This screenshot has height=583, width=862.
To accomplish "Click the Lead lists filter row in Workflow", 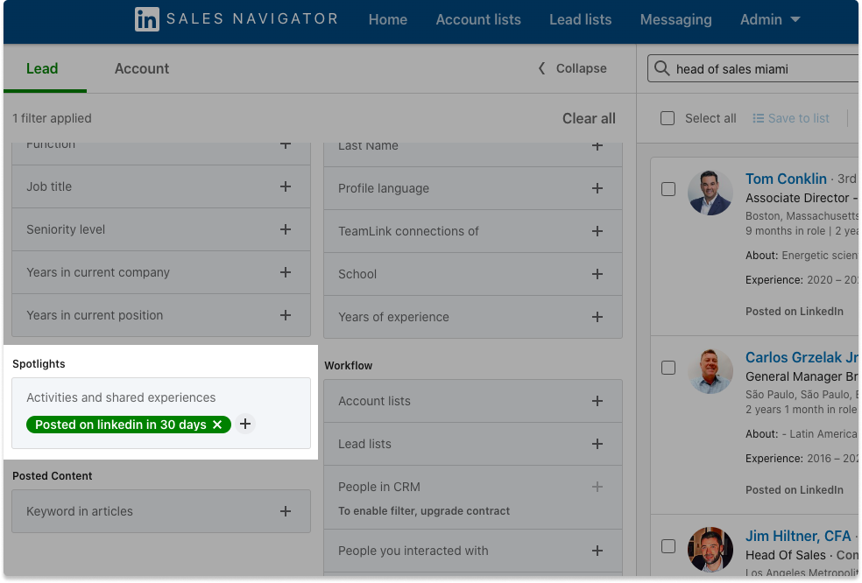I will pos(473,444).
